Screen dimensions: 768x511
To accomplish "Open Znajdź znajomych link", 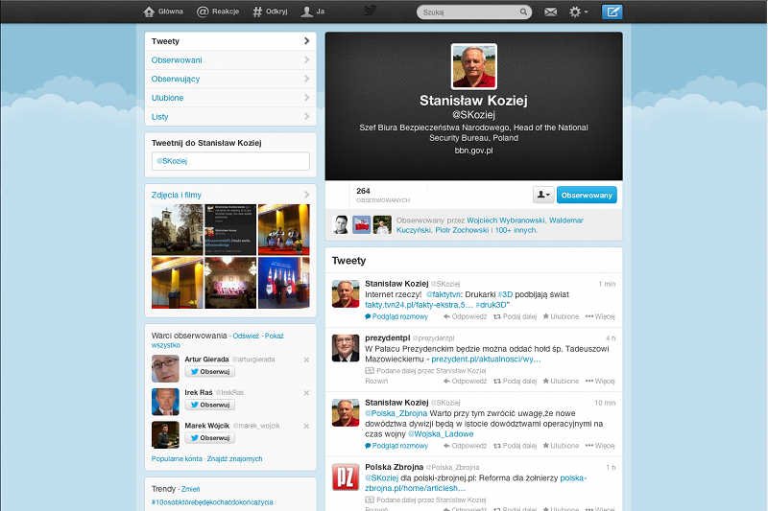I will (234, 458).
